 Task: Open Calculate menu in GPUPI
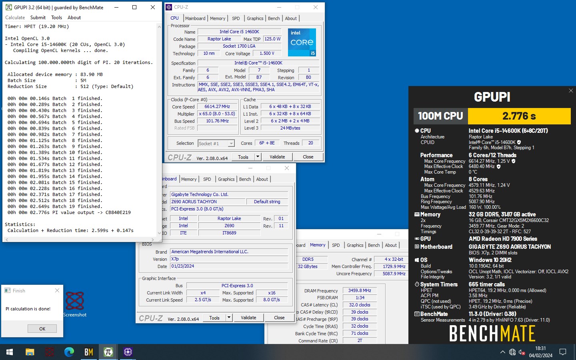[x=15, y=18]
